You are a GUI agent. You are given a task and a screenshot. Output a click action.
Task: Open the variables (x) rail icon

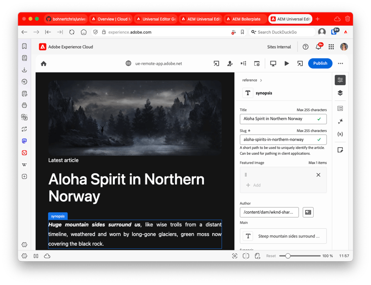[340, 134]
